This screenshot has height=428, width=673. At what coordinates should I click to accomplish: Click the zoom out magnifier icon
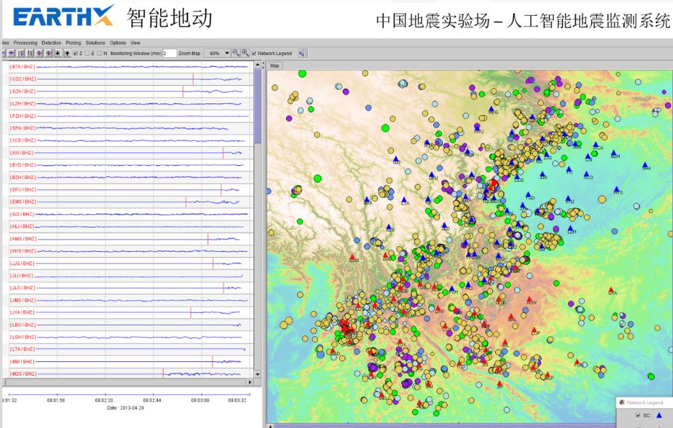[236, 53]
